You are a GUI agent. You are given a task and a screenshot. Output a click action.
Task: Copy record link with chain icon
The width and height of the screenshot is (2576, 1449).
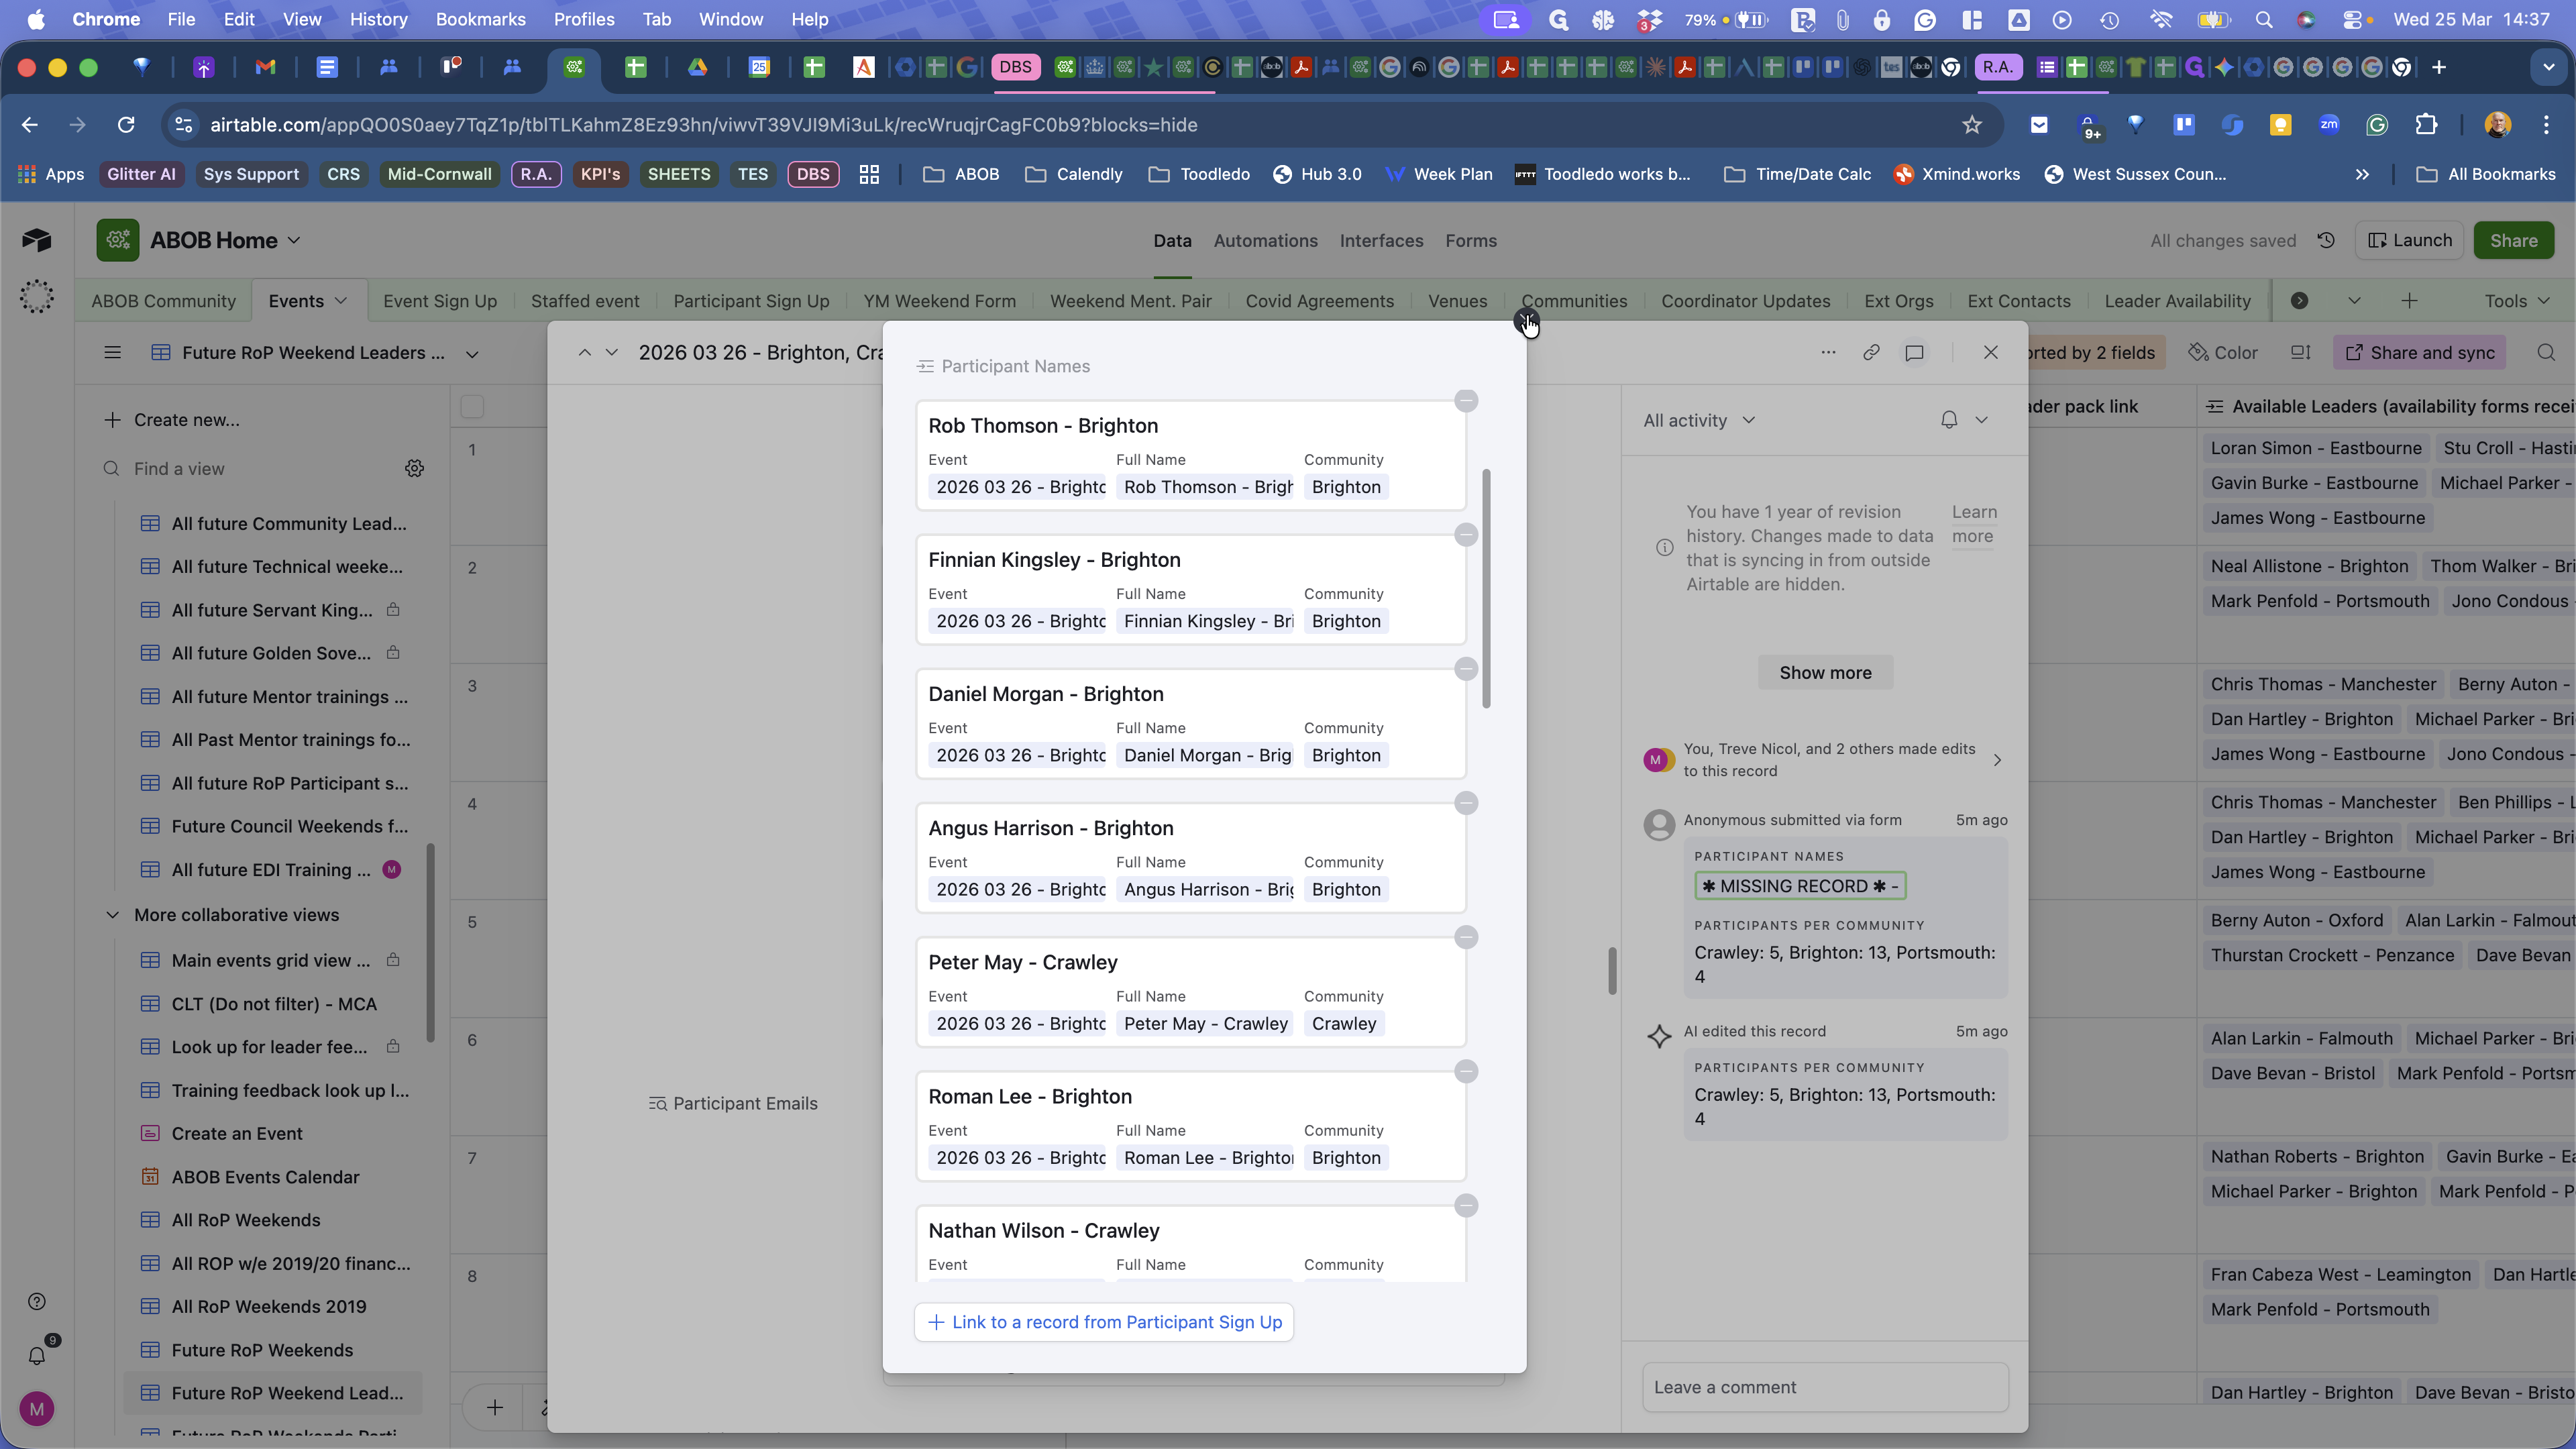(x=1871, y=352)
